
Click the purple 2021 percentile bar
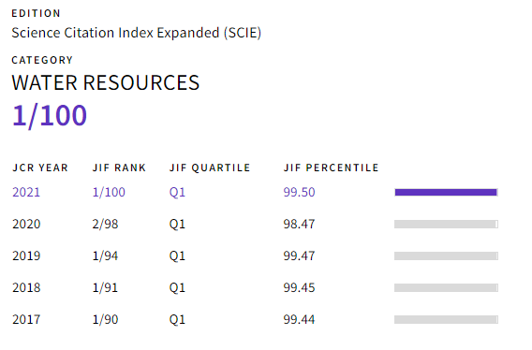pos(446,192)
